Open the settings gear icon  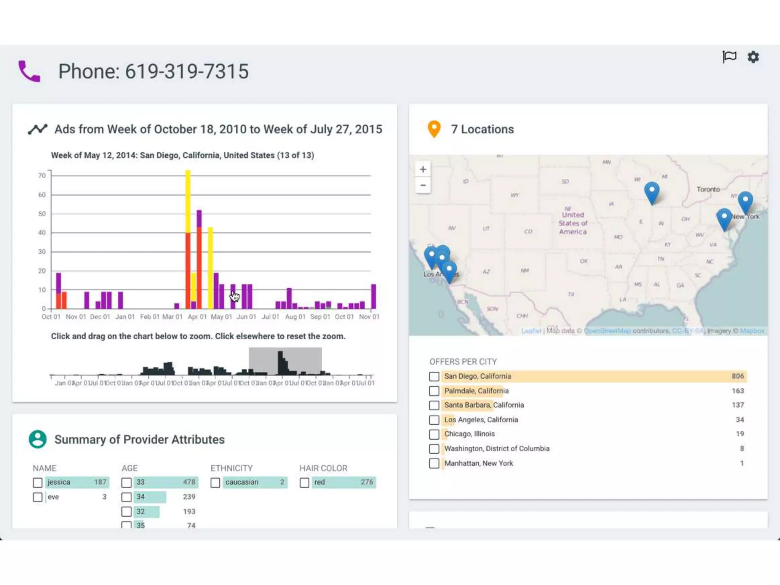click(x=753, y=57)
